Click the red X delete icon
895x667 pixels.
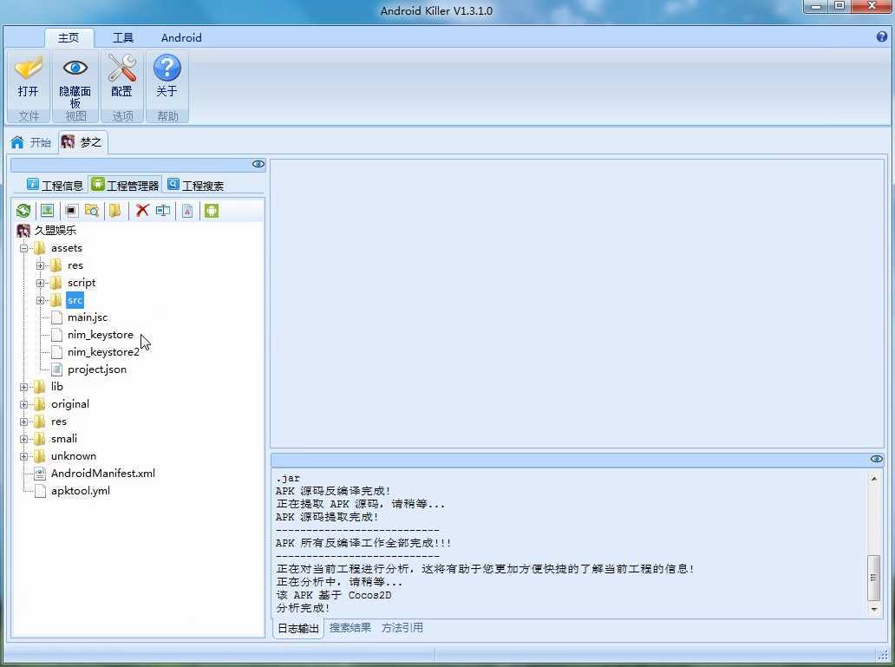click(x=142, y=211)
